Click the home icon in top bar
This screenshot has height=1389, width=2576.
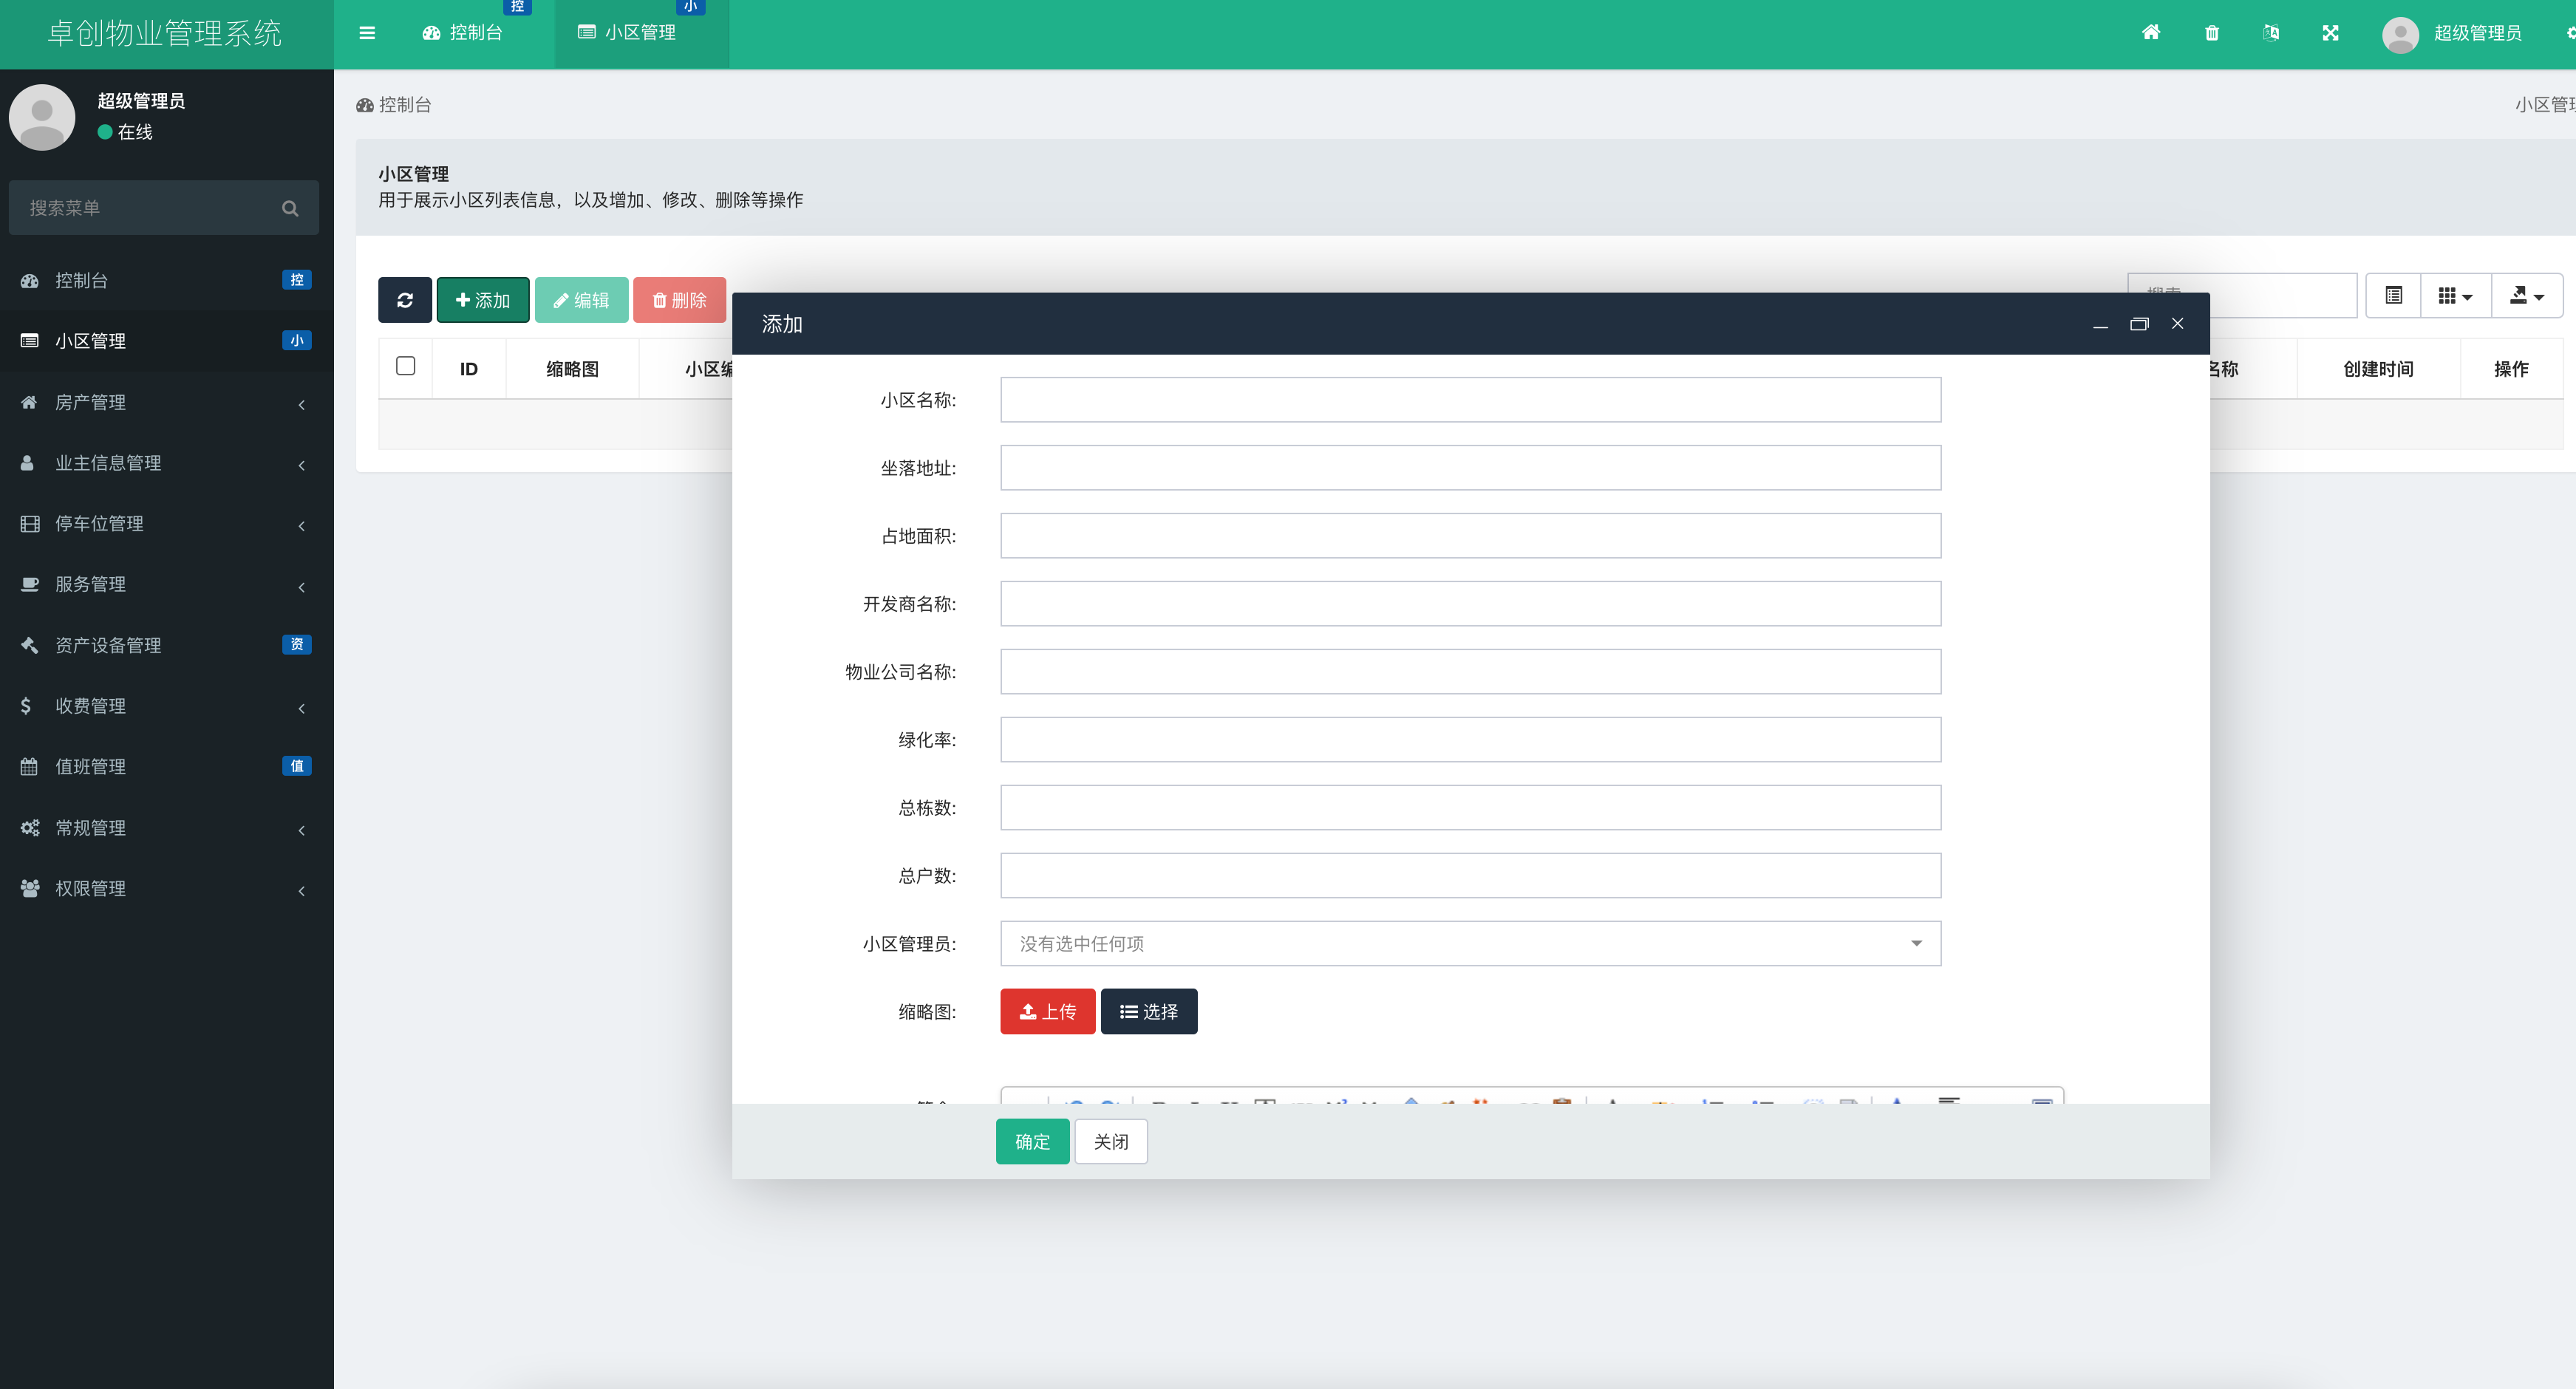pos(2151,32)
